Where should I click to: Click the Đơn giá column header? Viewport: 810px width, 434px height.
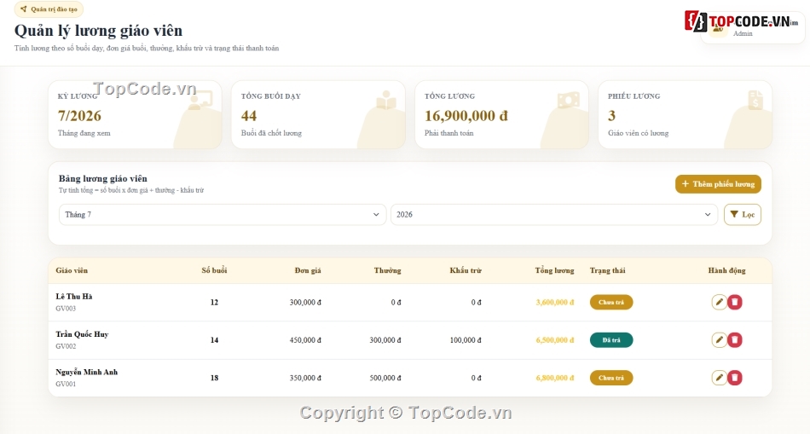pyautogui.click(x=308, y=270)
